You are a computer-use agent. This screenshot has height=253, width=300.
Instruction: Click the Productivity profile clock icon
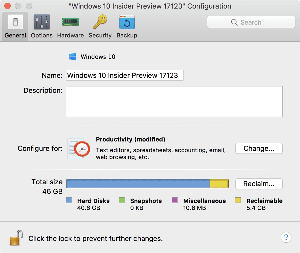[x=79, y=148]
